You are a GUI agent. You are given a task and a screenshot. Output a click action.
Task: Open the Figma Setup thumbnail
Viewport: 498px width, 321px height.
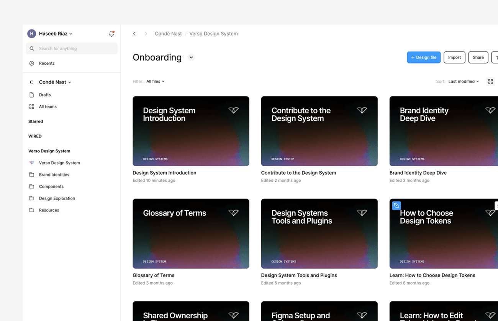pyautogui.click(x=319, y=311)
